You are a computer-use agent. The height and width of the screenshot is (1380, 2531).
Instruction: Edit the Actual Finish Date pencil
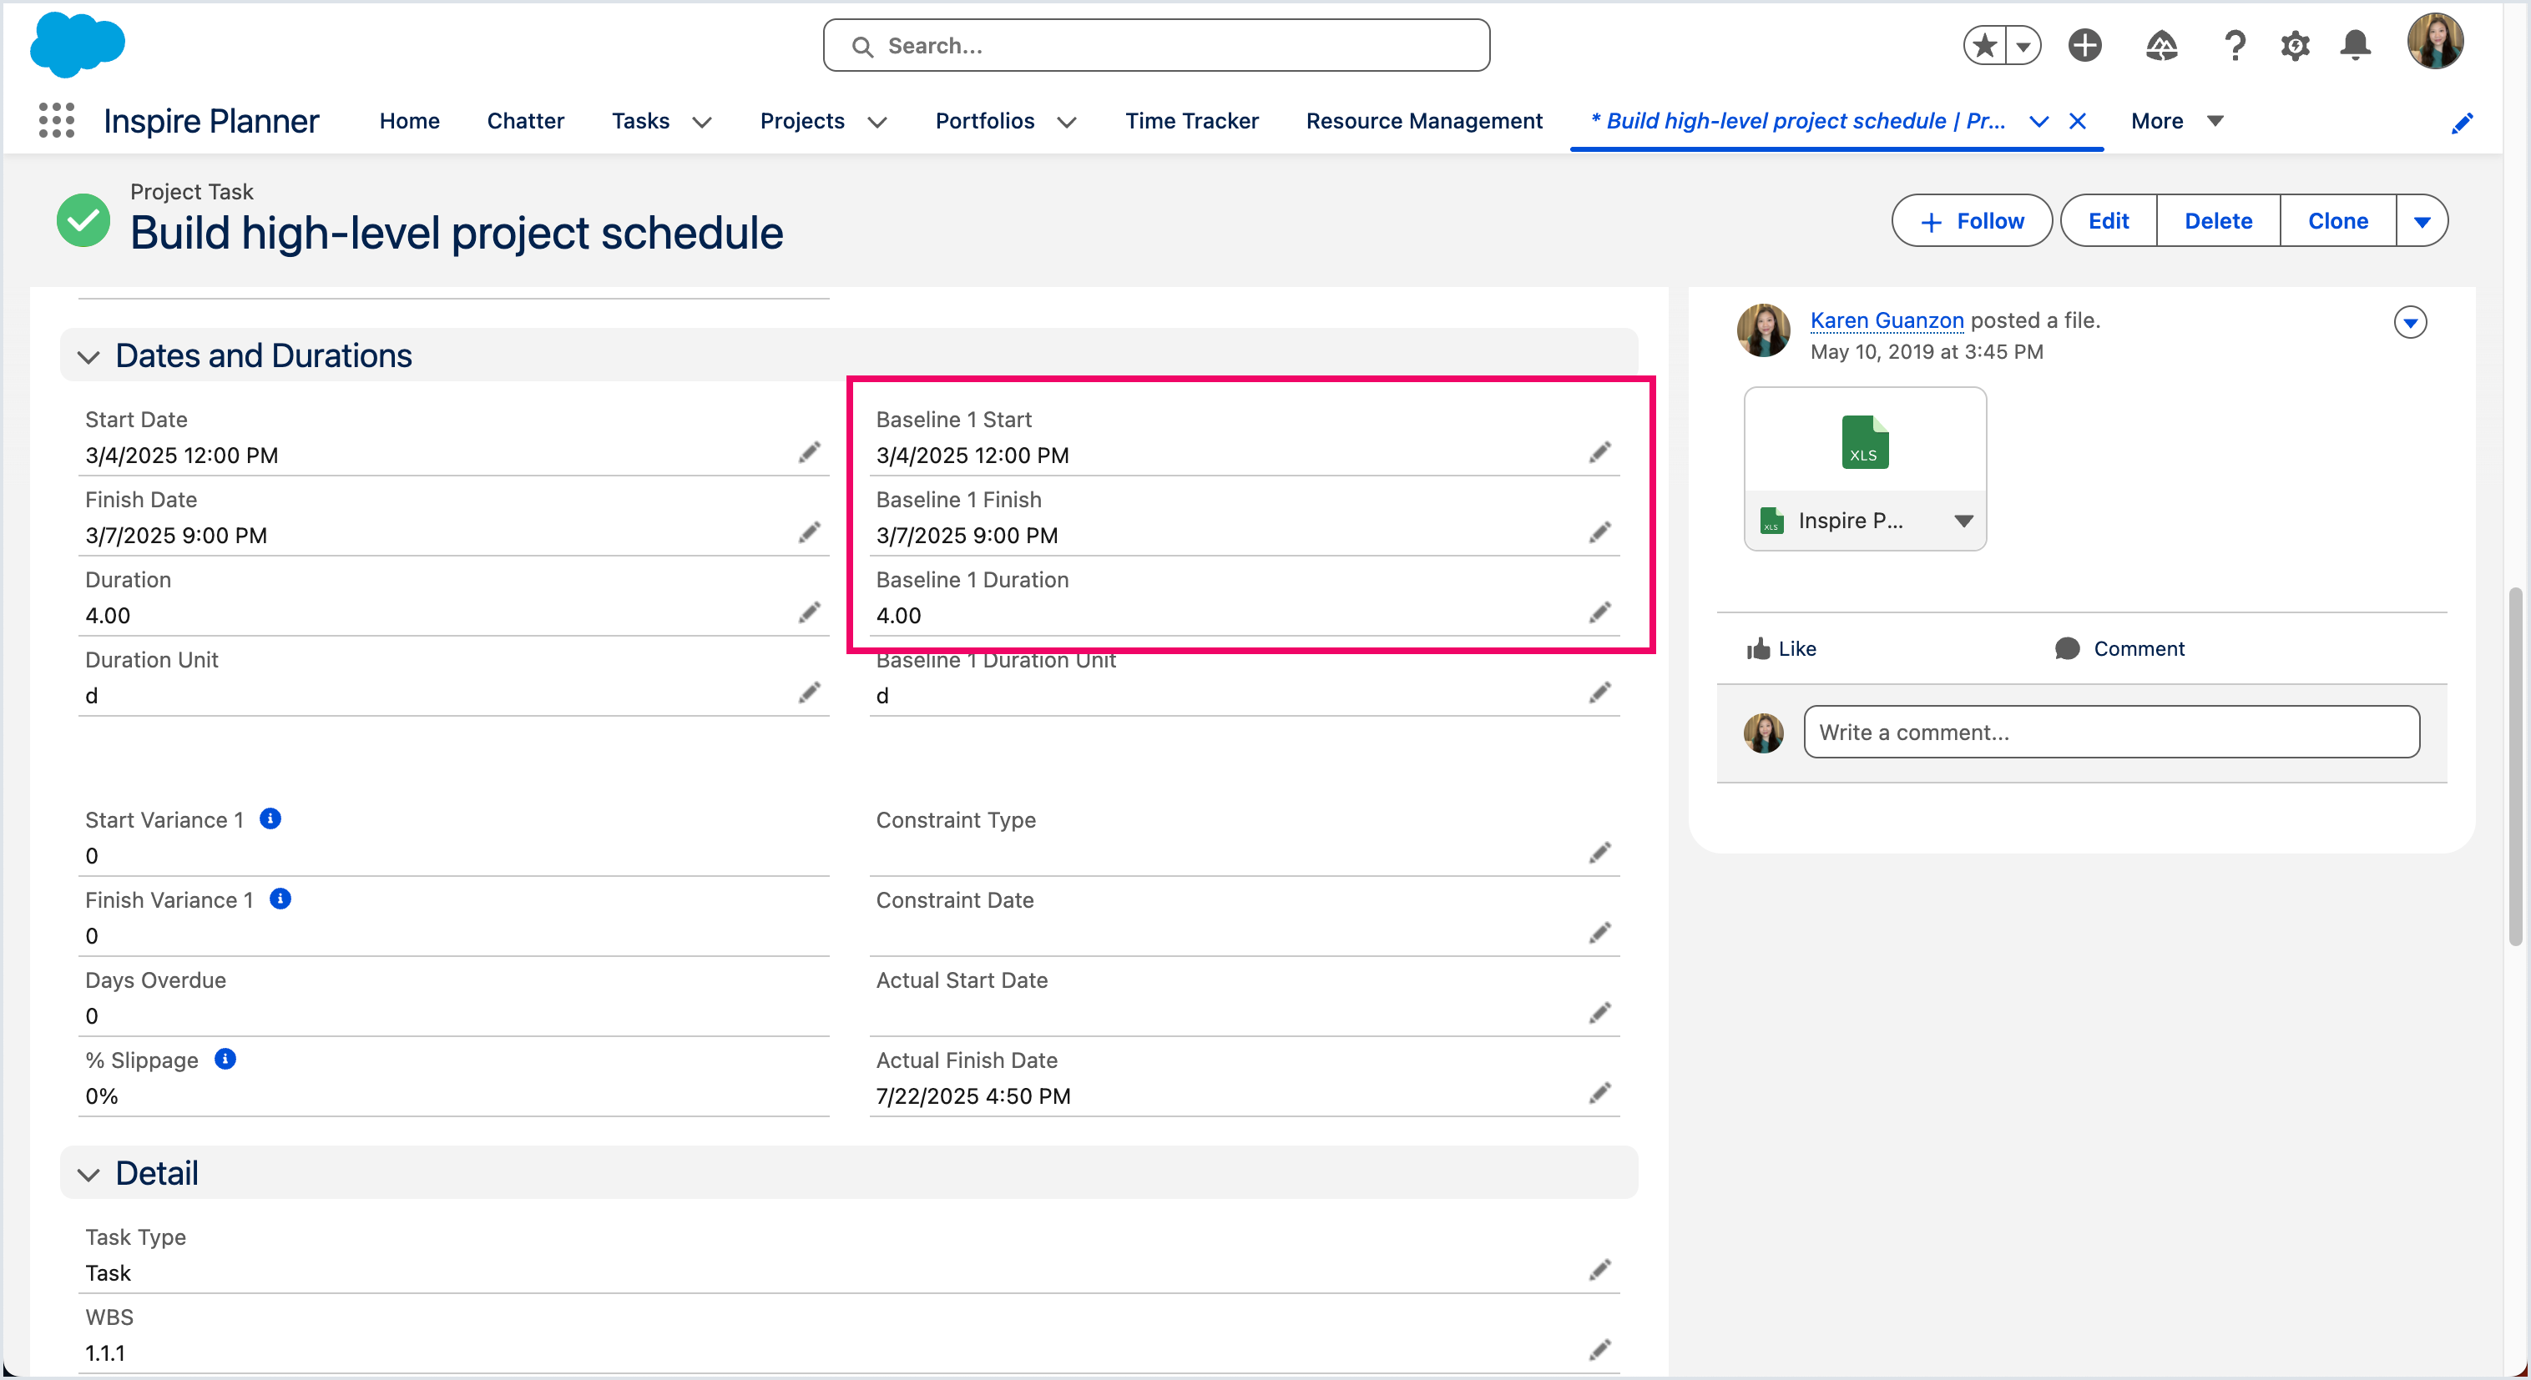pos(1599,1093)
